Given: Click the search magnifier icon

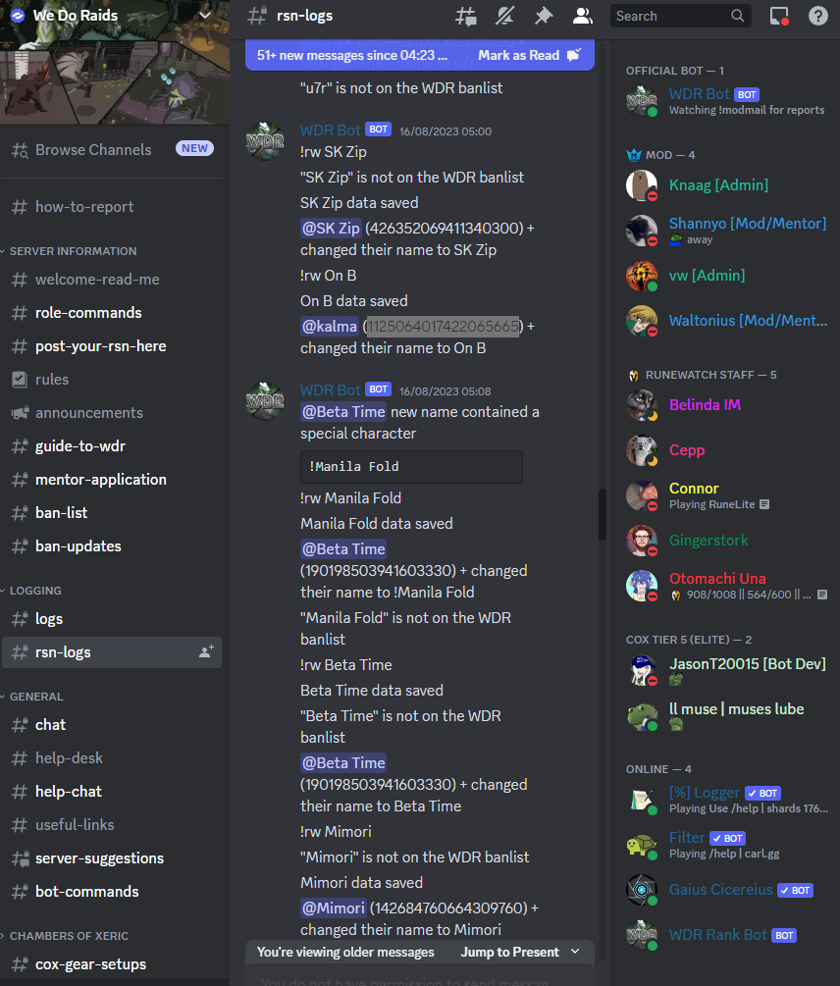Looking at the screenshot, I should pyautogui.click(x=738, y=16).
